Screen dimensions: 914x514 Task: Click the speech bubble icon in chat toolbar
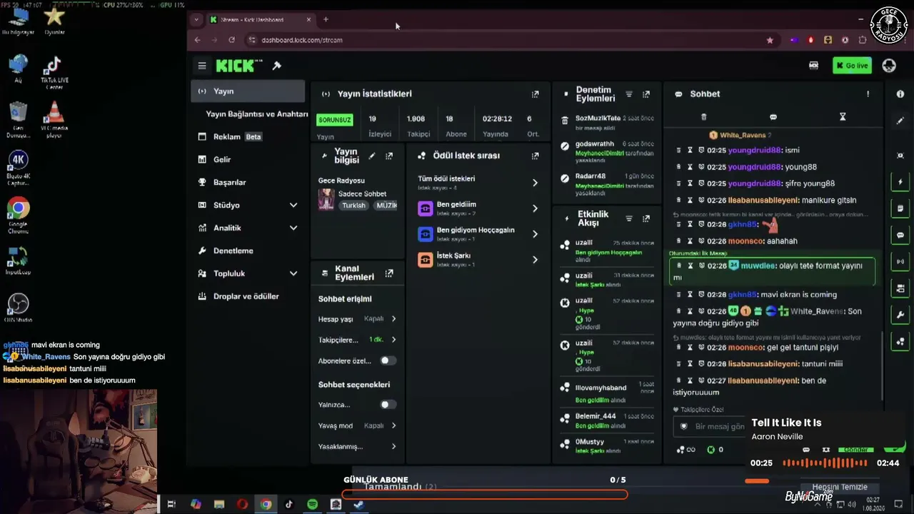[773, 116]
